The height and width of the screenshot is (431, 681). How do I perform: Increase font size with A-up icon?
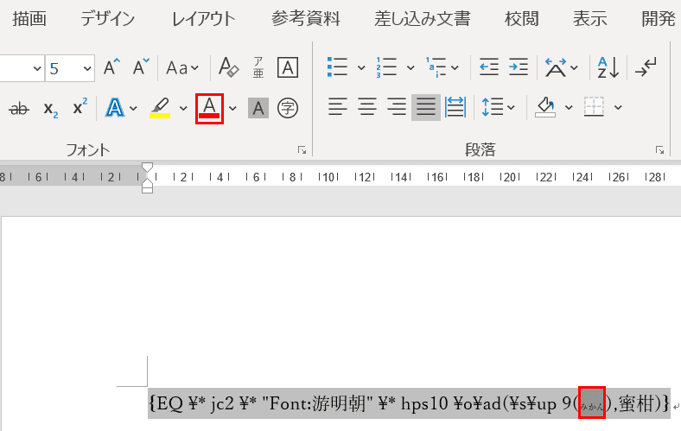click(111, 67)
